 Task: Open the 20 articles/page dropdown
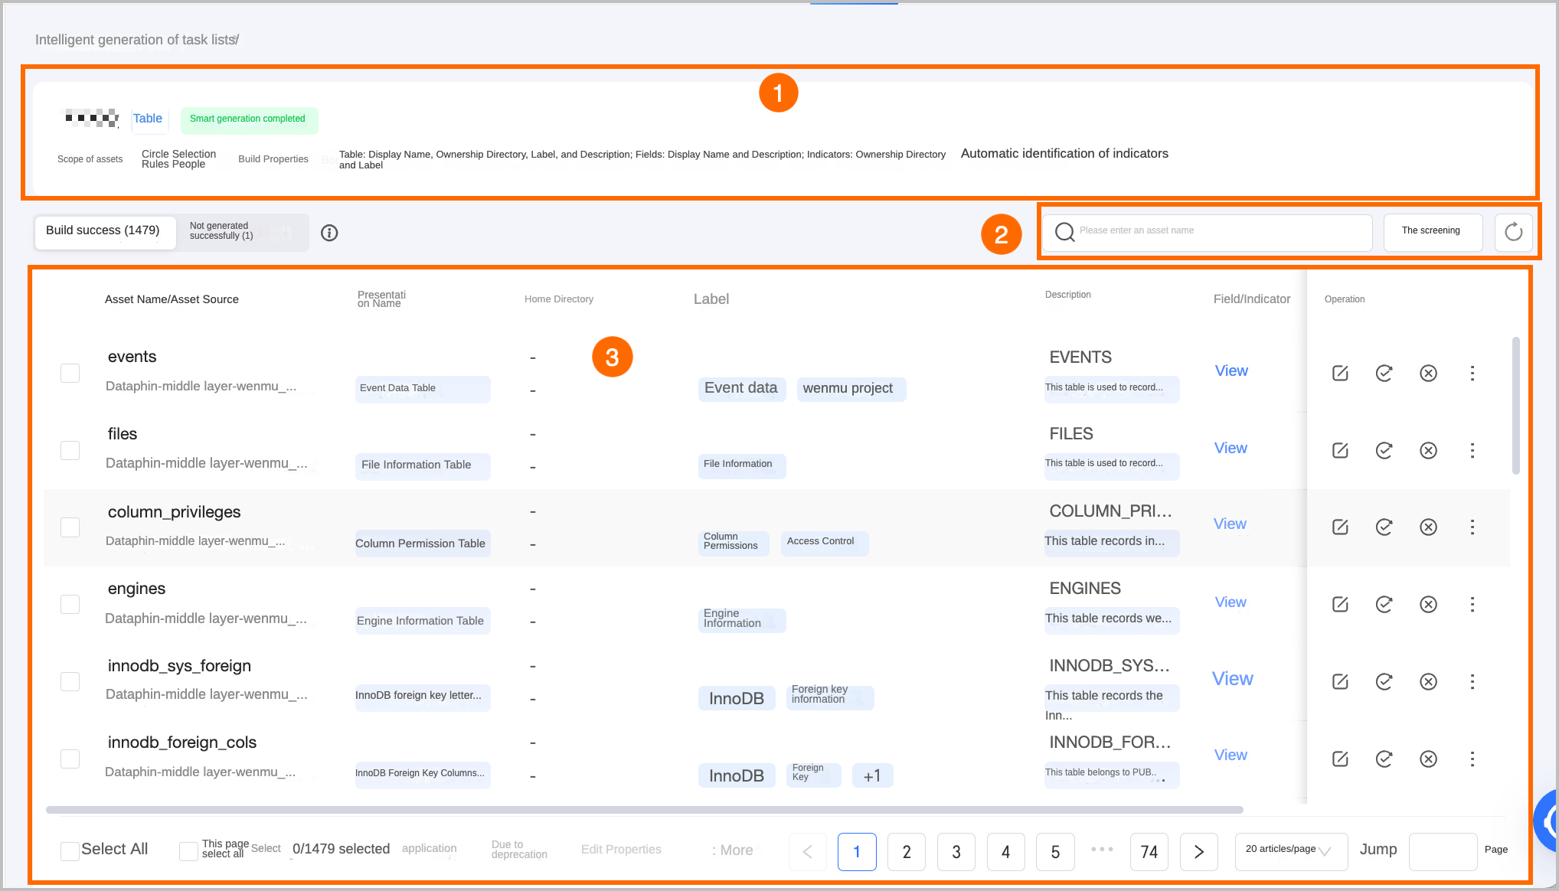pyautogui.click(x=1290, y=850)
